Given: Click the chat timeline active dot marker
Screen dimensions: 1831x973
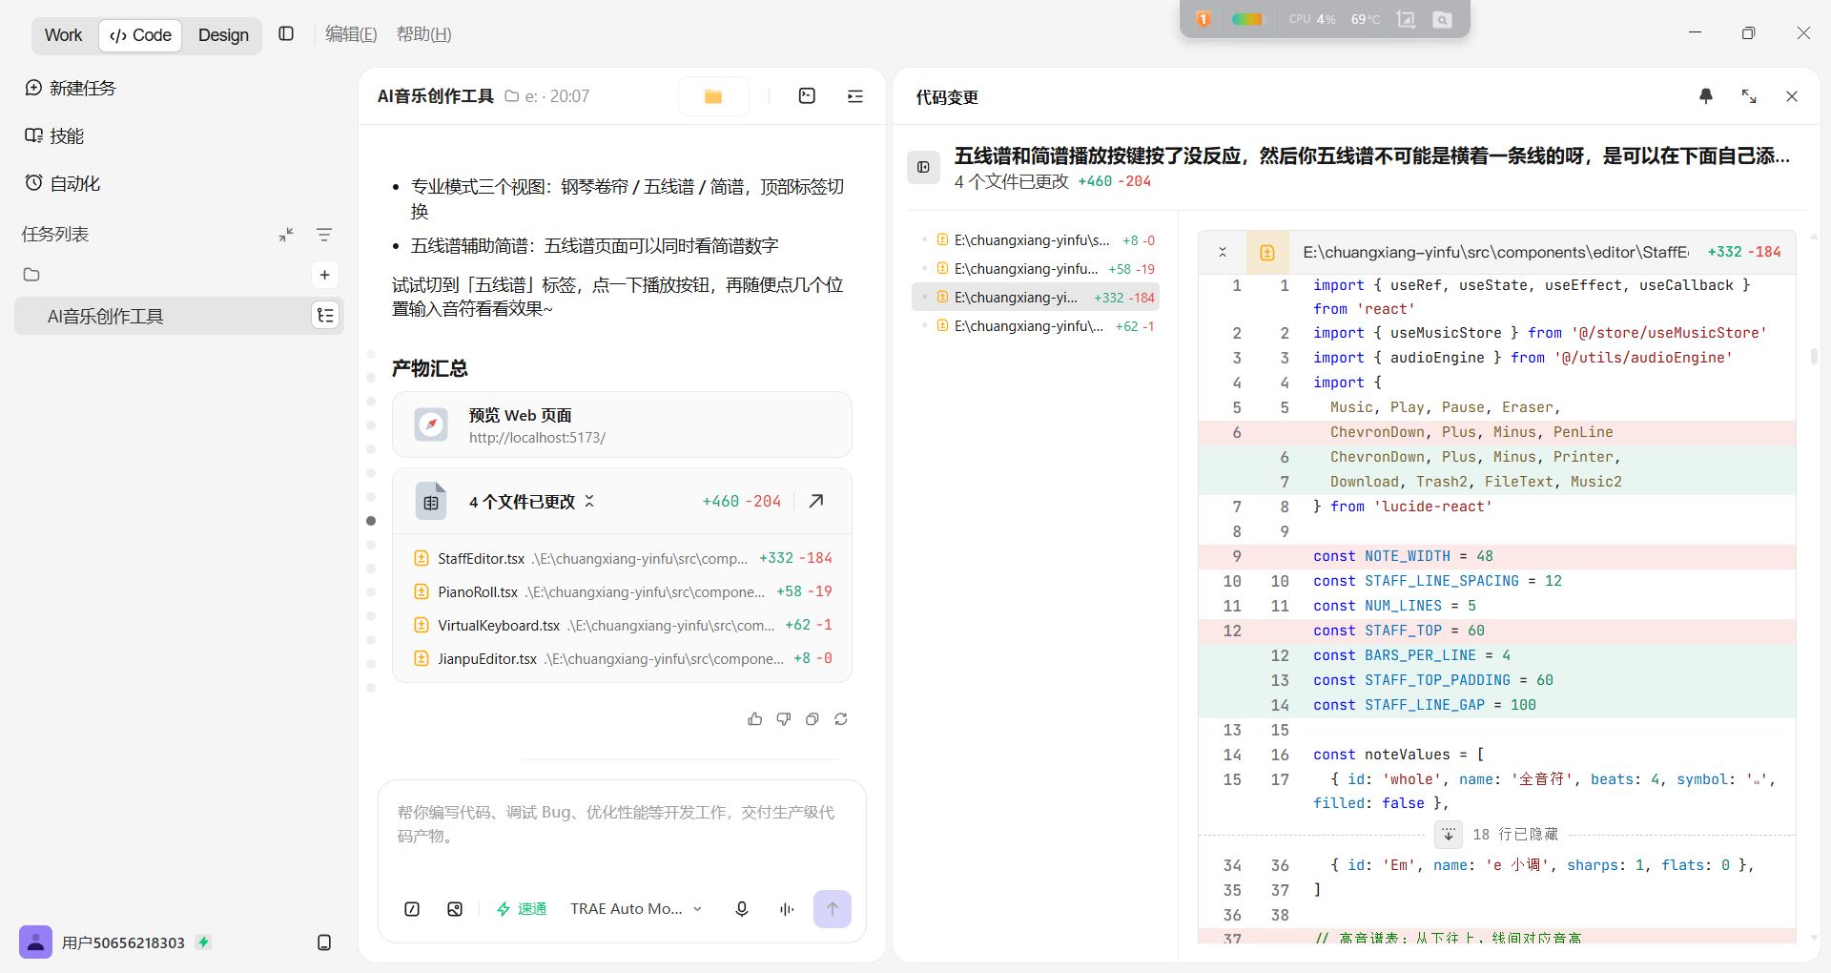Looking at the screenshot, I should tap(371, 521).
